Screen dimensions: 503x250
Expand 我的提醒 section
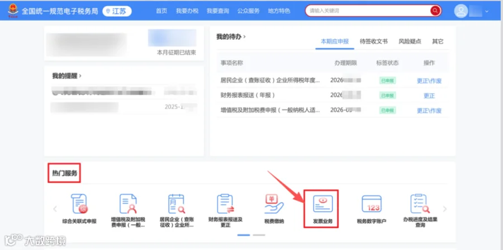(x=67, y=76)
